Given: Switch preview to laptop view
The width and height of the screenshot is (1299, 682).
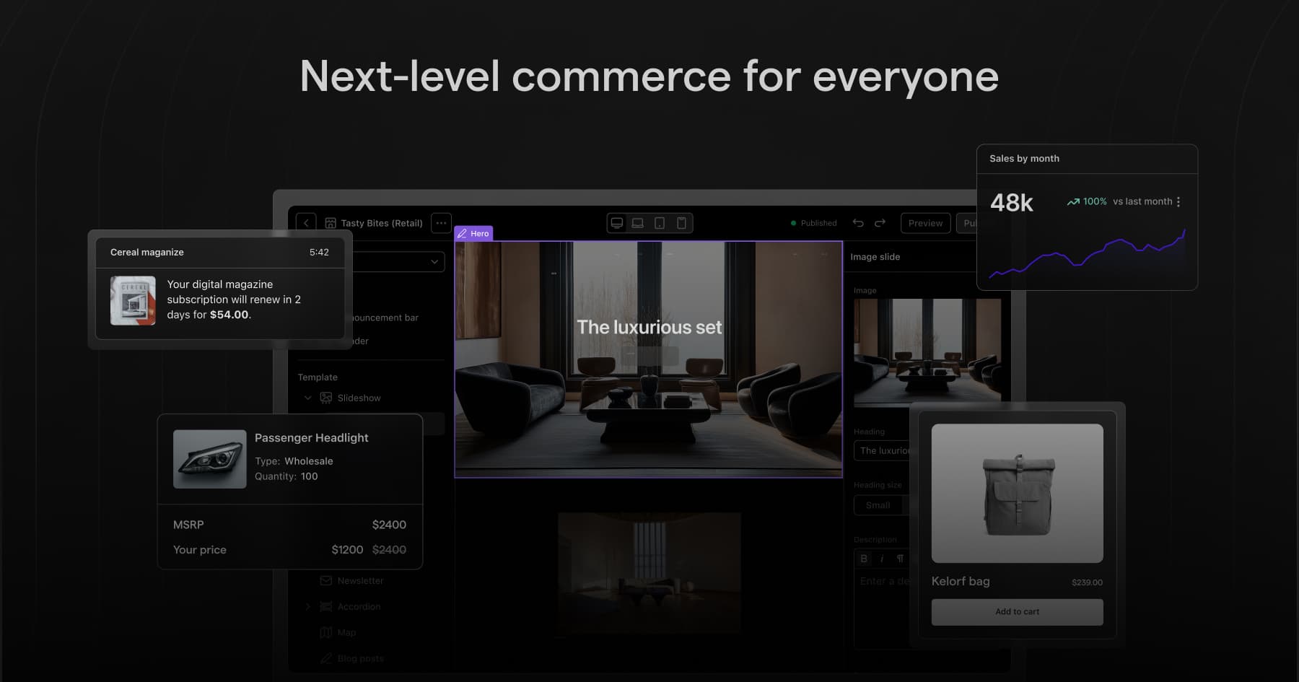Looking at the screenshot, I should 637,223.
